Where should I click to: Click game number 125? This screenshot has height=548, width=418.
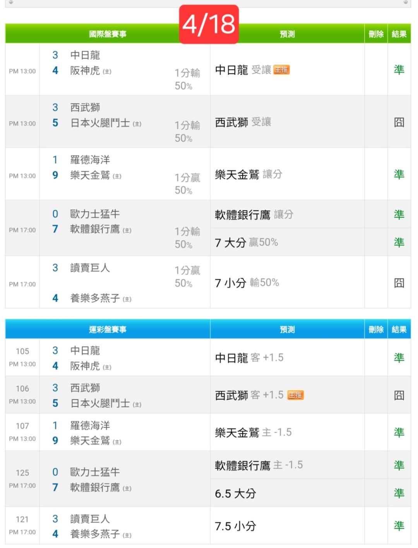22,473
